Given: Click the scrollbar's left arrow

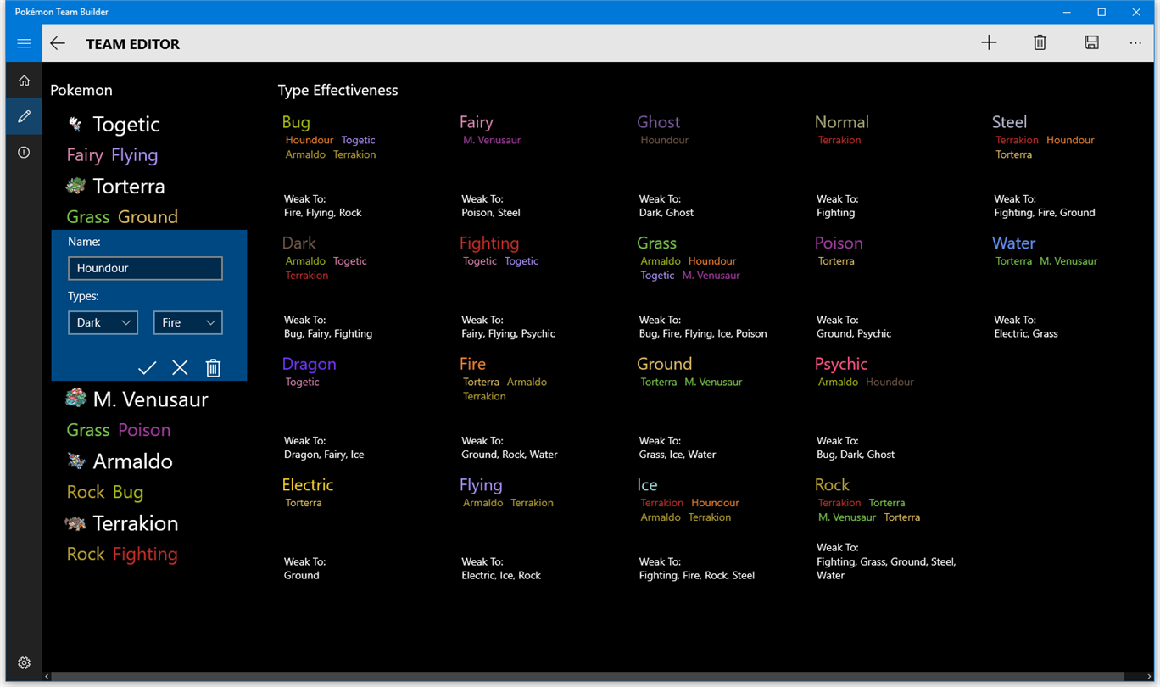Looking at the screenshot, I should coord(47,676).
